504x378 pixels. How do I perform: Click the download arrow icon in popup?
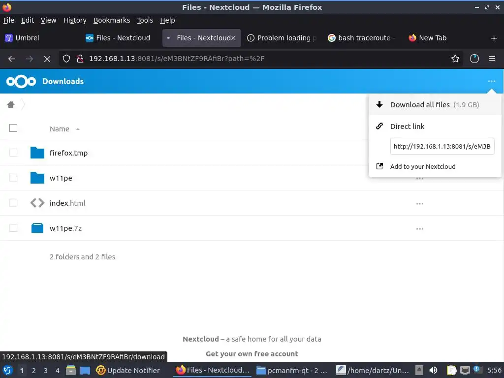379,104
